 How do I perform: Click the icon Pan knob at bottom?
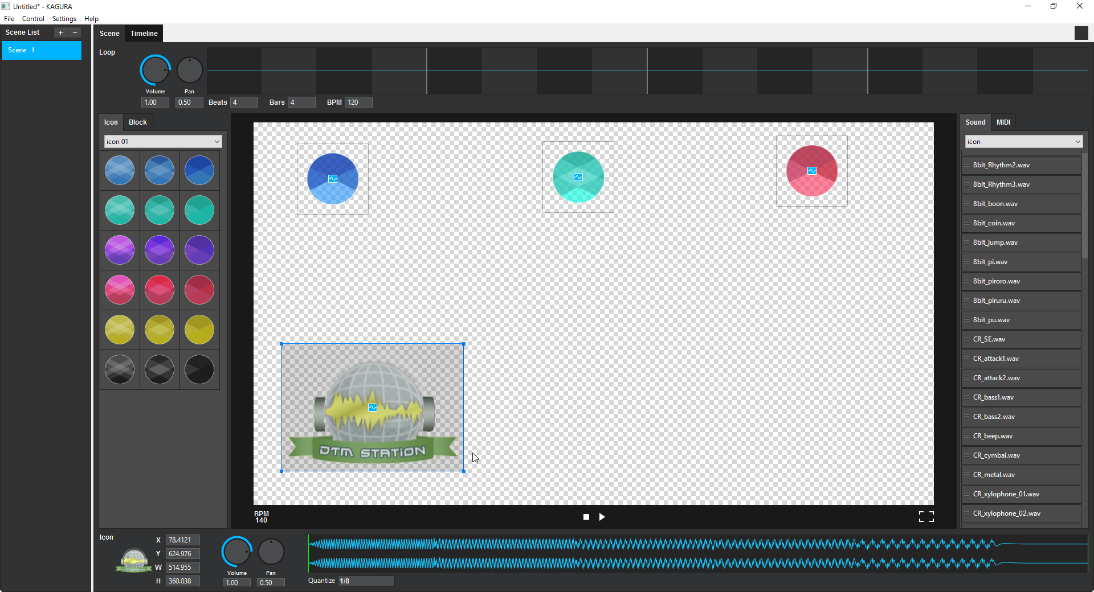(271, 552)
